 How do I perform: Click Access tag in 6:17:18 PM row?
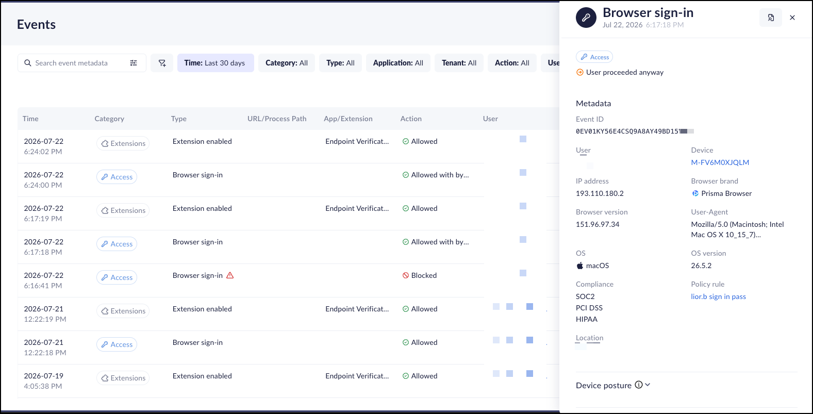click(117, 244)
